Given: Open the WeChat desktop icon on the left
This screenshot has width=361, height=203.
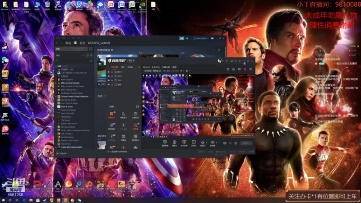Looking at the screenshot, I should point(5,60).
